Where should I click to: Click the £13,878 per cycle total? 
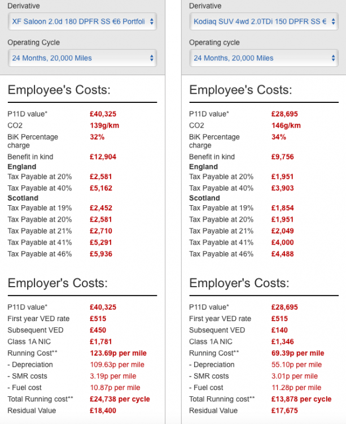coord(301,399)
